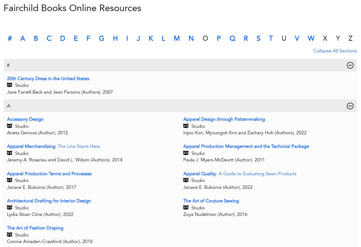Click text Connie Amaden-Crawford (Author), 2018
The image size is (361, 247).
click(50, 241)
